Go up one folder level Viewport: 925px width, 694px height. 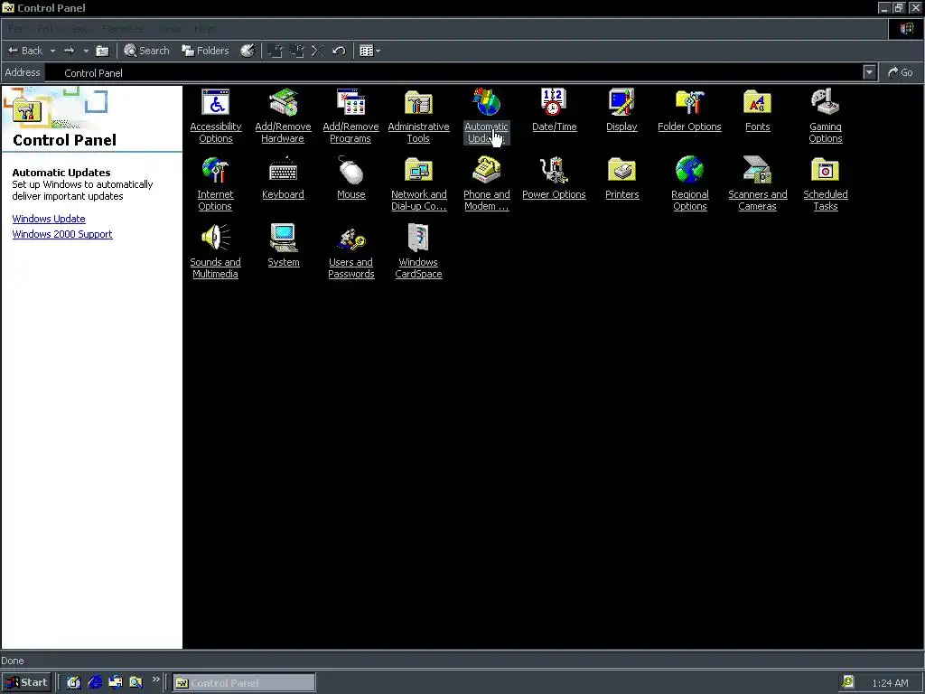coord(103,51)
